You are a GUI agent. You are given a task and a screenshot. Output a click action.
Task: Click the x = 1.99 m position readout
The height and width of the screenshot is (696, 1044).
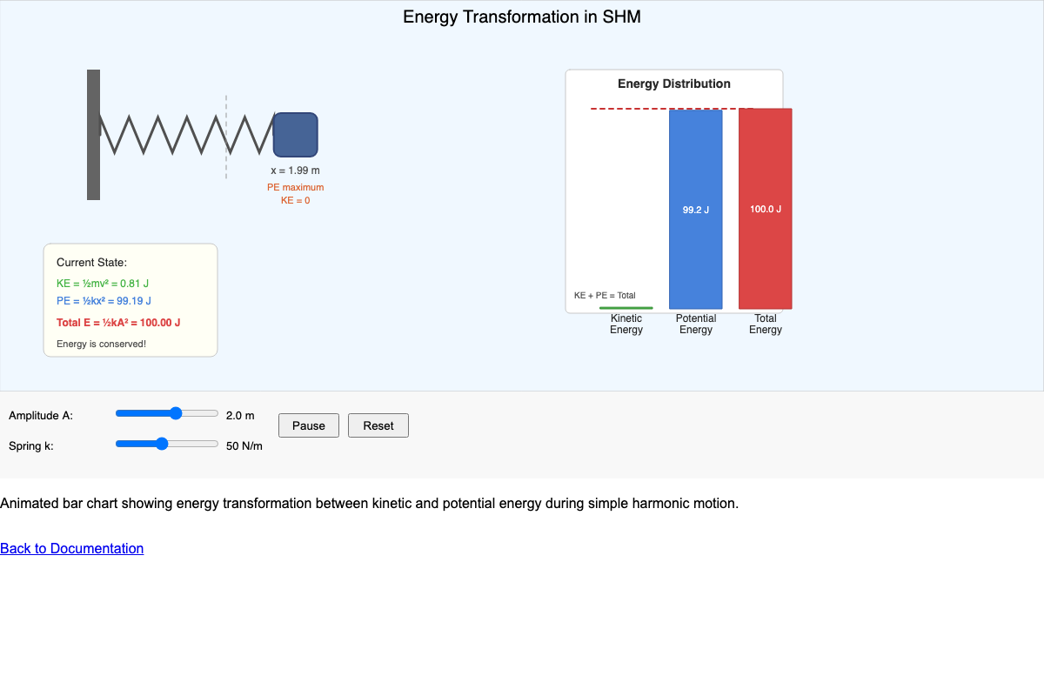pos(295,170)
